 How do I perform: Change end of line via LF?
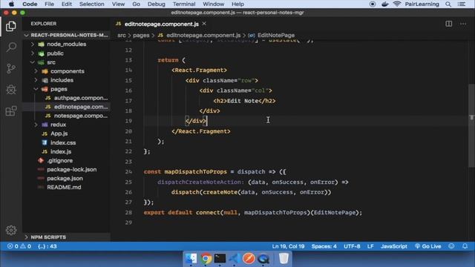point(370,246)
